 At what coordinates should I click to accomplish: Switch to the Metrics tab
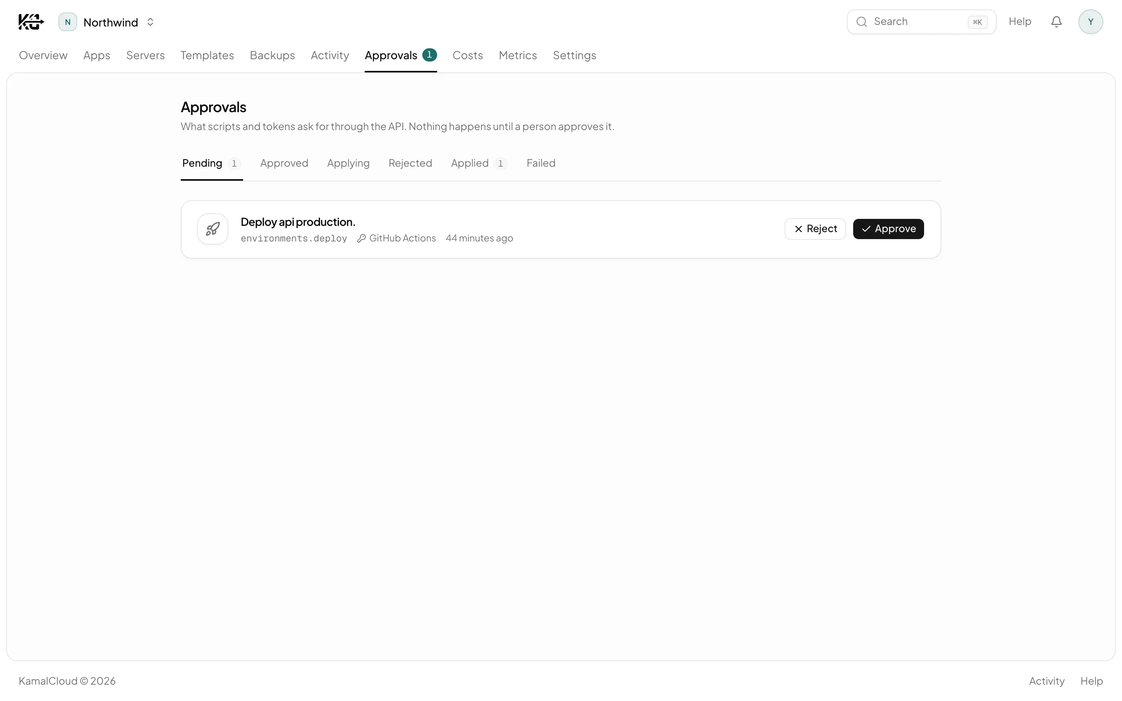pyautogui.click(x=517, y=55)
